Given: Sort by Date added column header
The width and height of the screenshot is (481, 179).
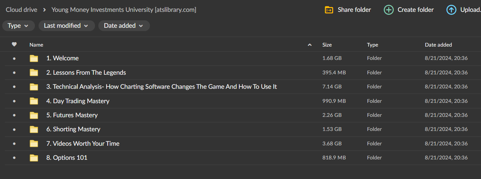Looking at the screenshot, I should (438, 45).
